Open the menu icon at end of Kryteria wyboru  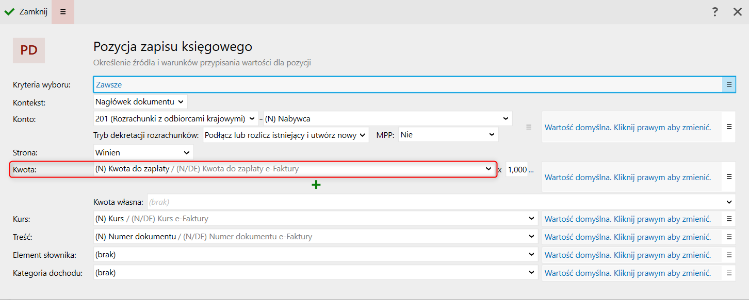click(729, 84)
